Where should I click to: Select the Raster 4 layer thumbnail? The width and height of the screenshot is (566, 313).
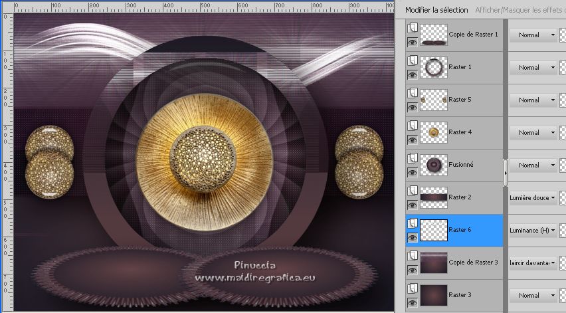click(433, 132)
